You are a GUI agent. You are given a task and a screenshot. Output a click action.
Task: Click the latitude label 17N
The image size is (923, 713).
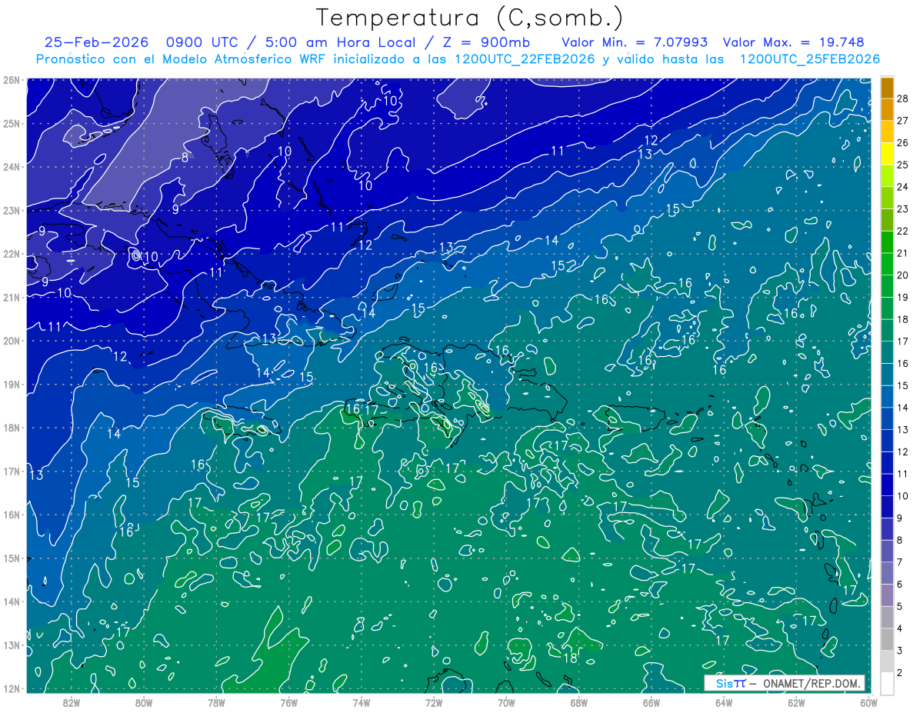(11, 471)
